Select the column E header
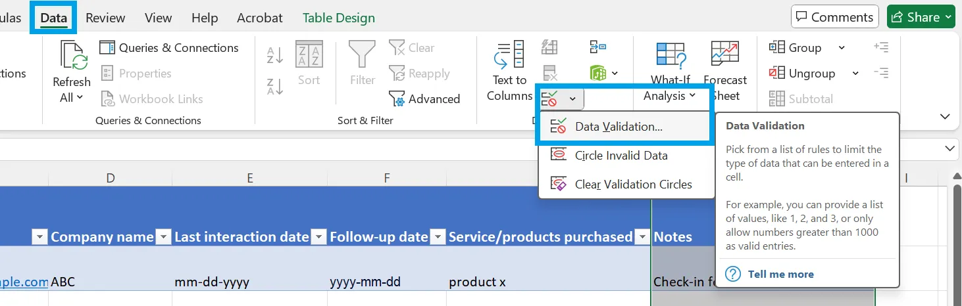The width and height of the screenshot is (962, 306). pyautogui.click(x=250, y=178)
